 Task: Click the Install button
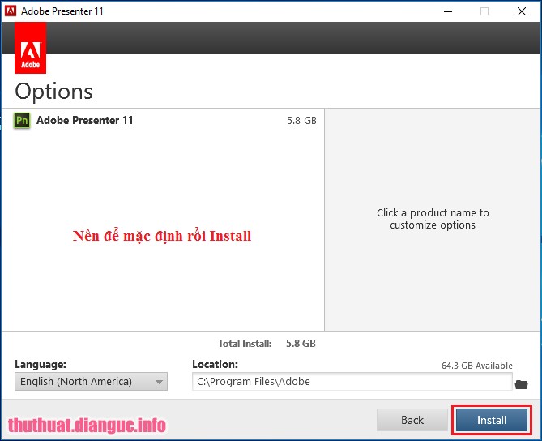point(491,420)
